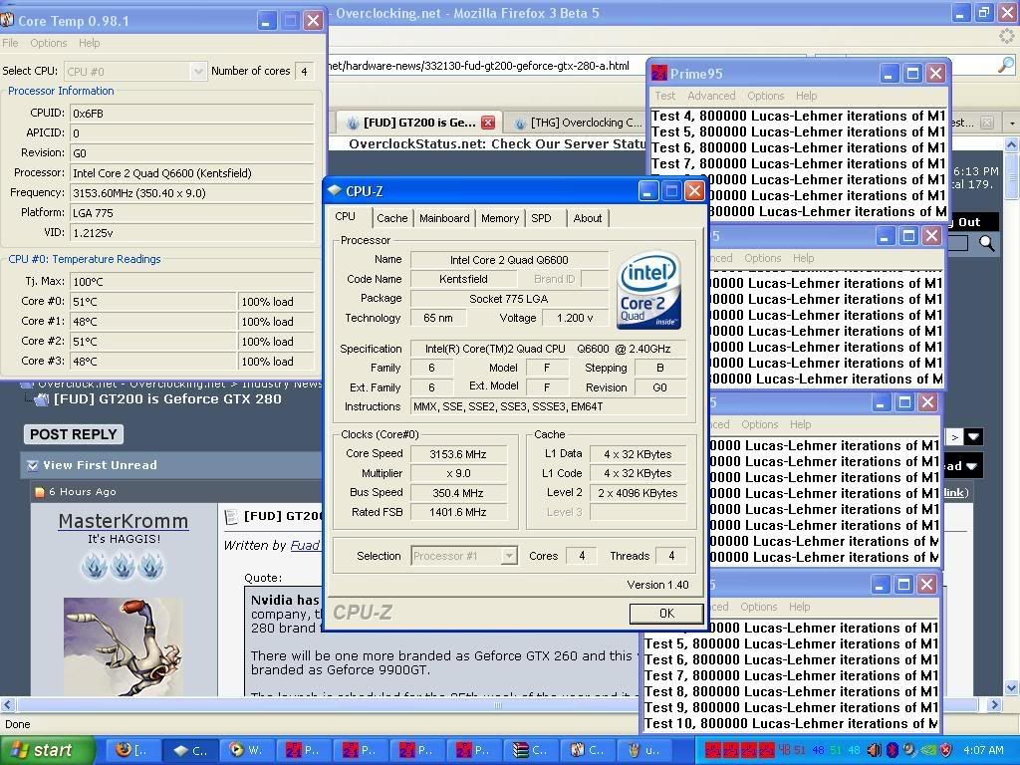Click the CPU-Z title bar icon
The height and width of the screenshot is (765, 1020).
335,190
